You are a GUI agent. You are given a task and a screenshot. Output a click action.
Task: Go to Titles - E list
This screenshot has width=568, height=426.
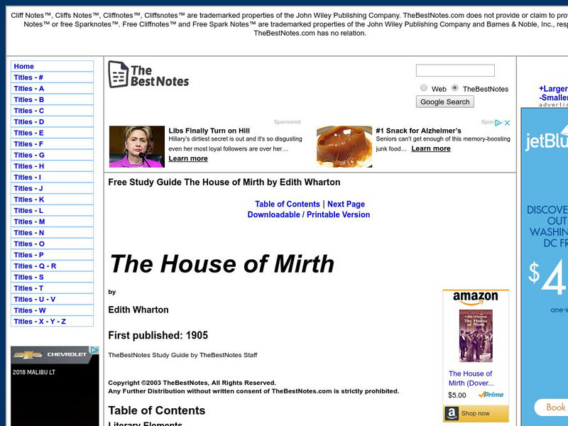52,133
